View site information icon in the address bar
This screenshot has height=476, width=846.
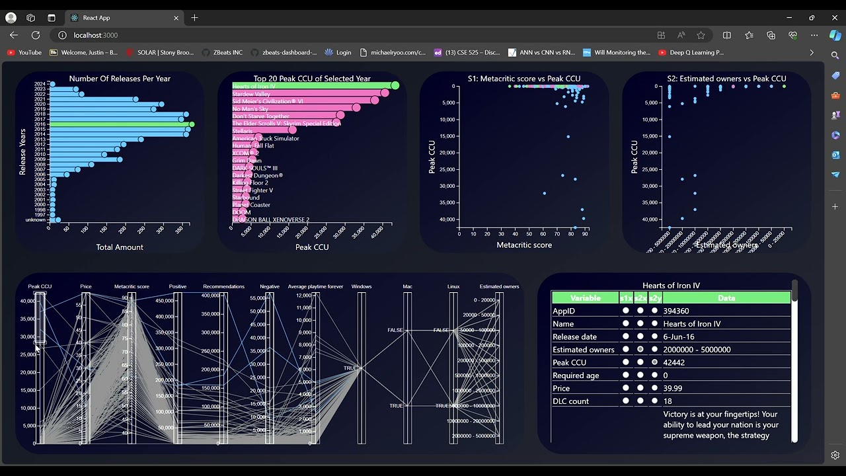click(63, 35)
